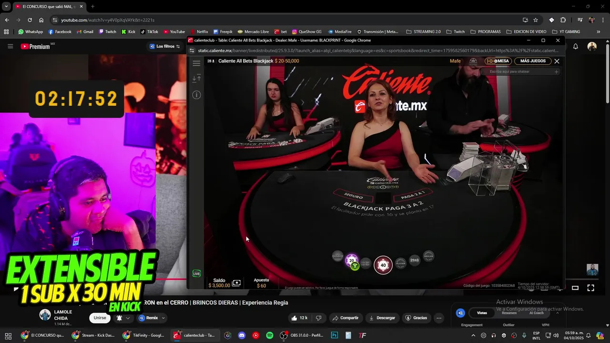Click the LIVE indicator icon
The image size is (610, 343).
pos(196,273)
